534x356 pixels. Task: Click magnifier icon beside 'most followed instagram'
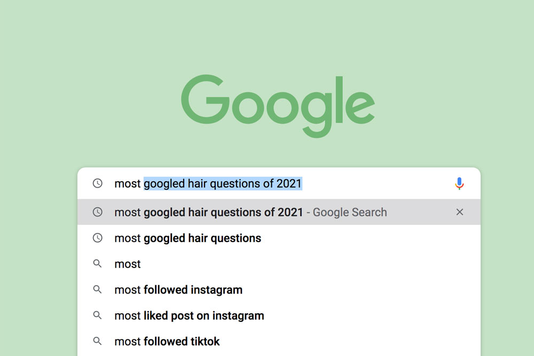[97, 290]
